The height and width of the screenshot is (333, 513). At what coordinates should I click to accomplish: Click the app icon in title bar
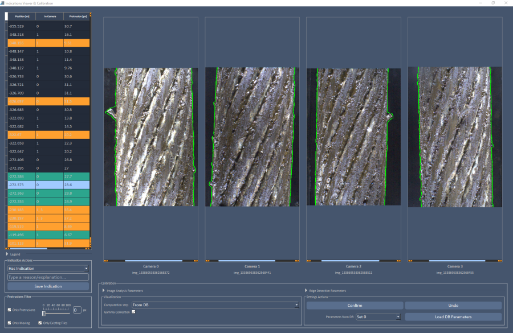point(3,3)
